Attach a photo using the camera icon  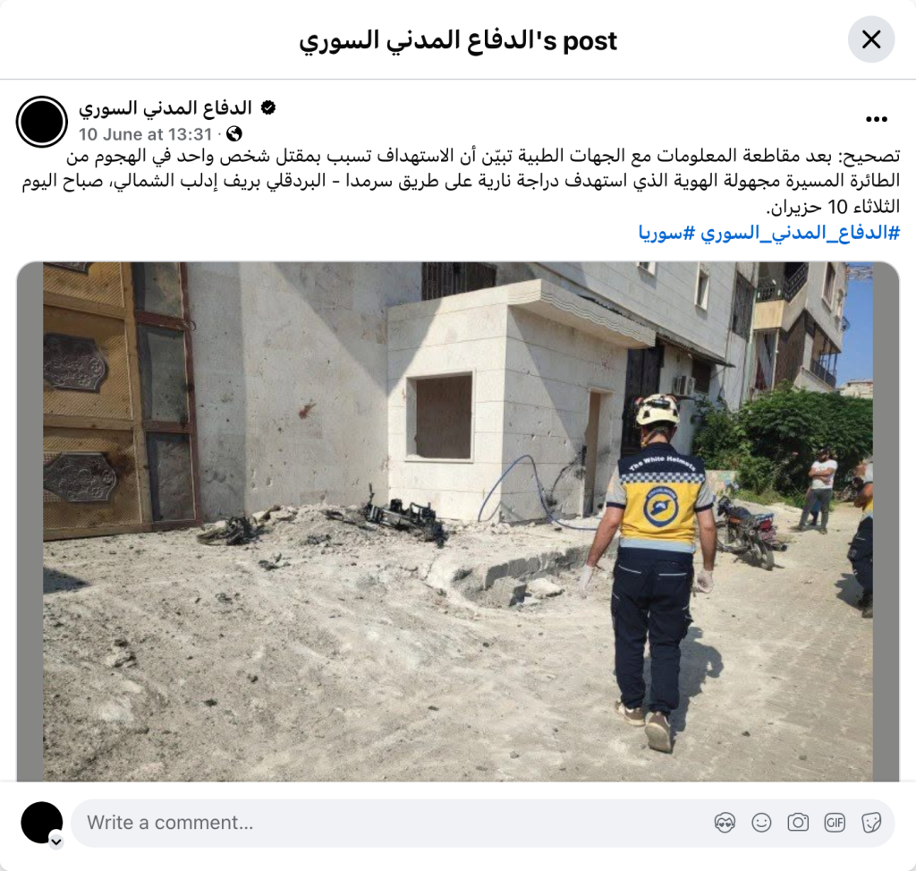(798, 823)
